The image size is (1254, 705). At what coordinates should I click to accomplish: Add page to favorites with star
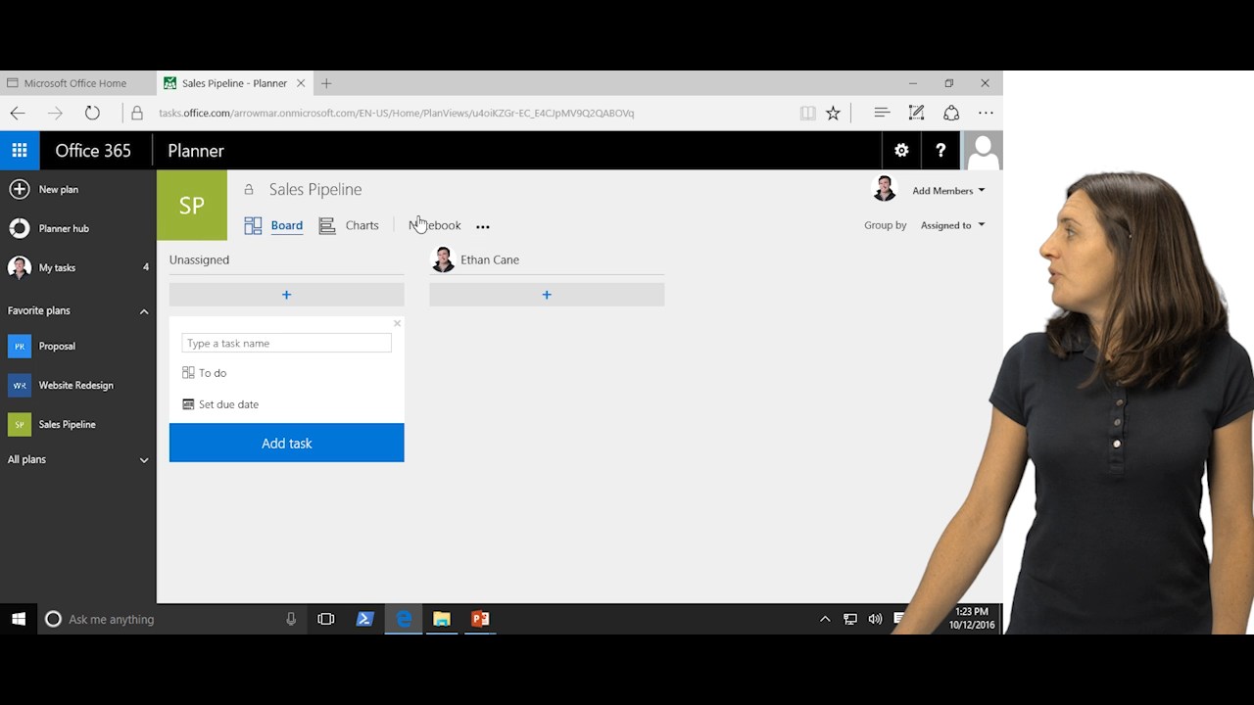tap(833, 113)
